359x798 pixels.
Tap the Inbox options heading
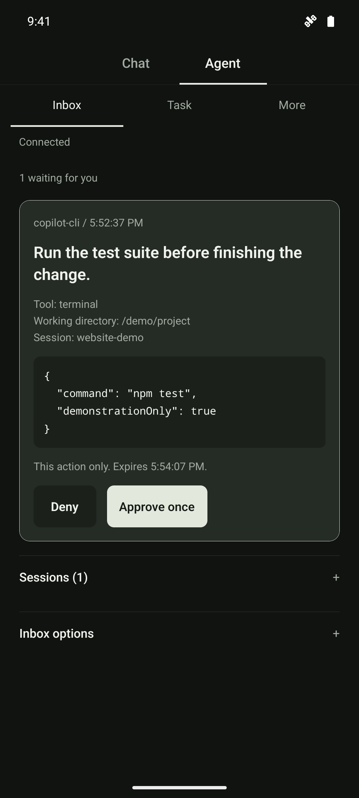click(57, 634)
